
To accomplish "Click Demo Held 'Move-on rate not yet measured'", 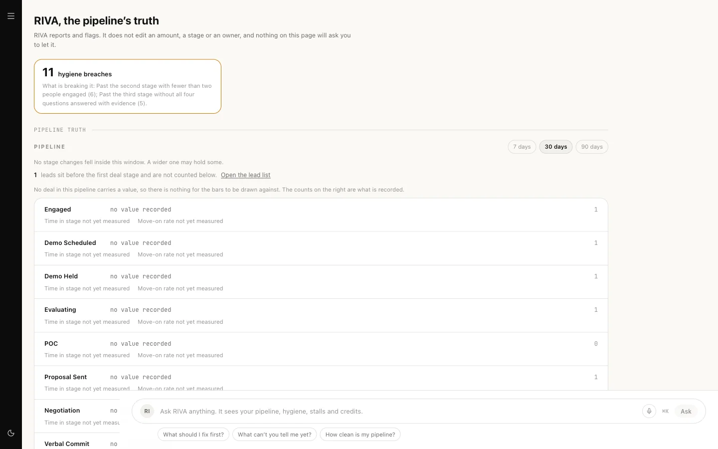I will (180, 288).
